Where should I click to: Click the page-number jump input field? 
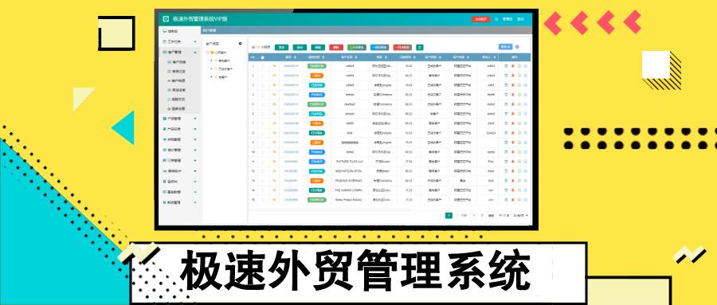(474, 215)
